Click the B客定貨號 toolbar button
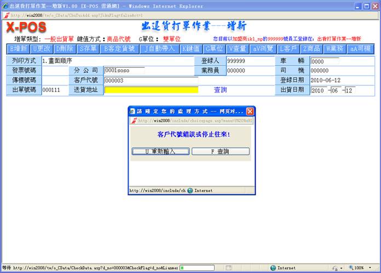The height and width of the screenshot is (273, 381). click(118, 49)
